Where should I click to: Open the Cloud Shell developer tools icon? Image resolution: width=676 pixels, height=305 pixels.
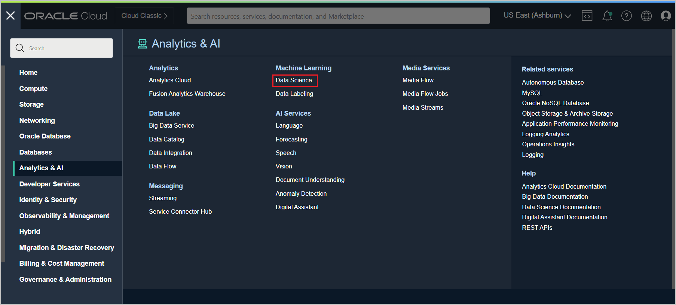pyautogui.click(x=587, y=16)
